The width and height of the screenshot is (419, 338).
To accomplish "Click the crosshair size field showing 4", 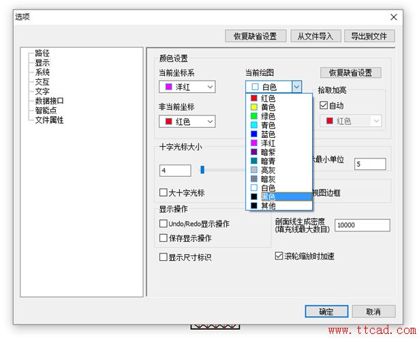I will (175, 170).
